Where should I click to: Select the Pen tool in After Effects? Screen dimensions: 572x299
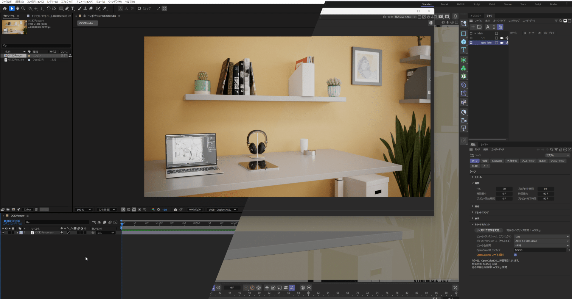point(67,8)
